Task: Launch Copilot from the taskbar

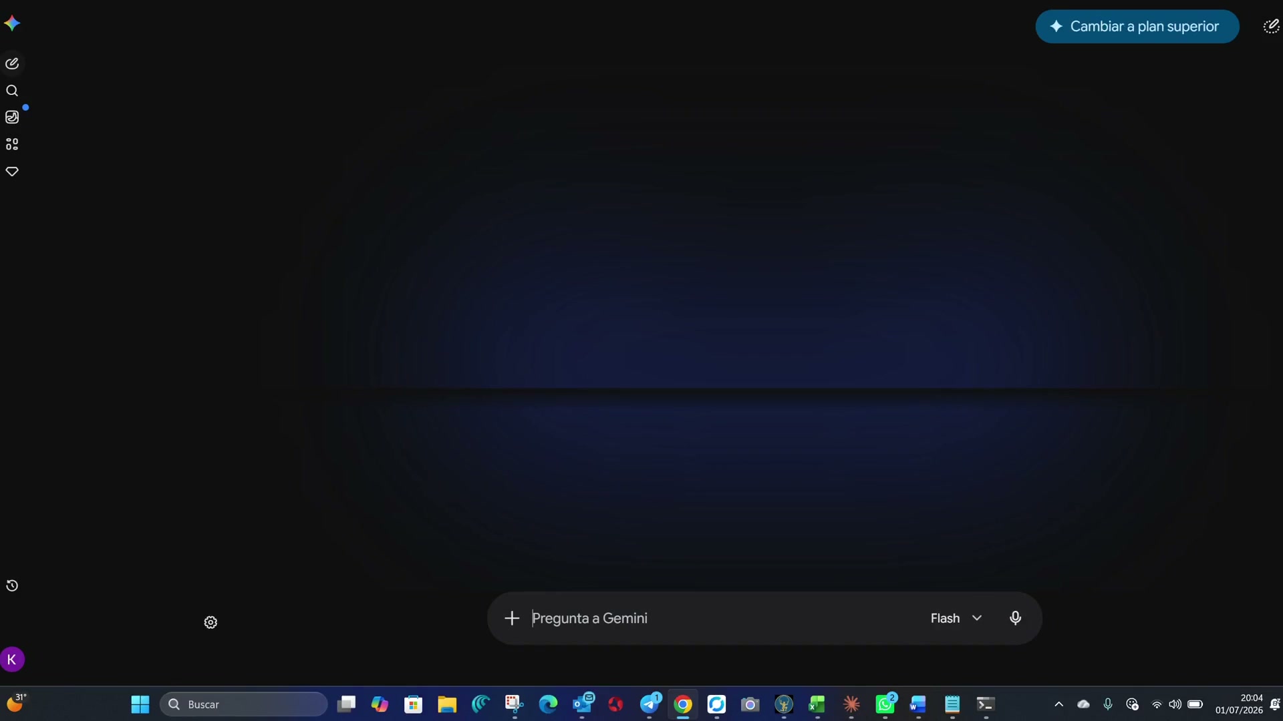Action: (380, 704)
